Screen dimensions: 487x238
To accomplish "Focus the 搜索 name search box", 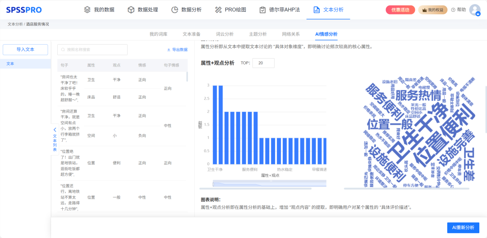I will click(92, 50).
